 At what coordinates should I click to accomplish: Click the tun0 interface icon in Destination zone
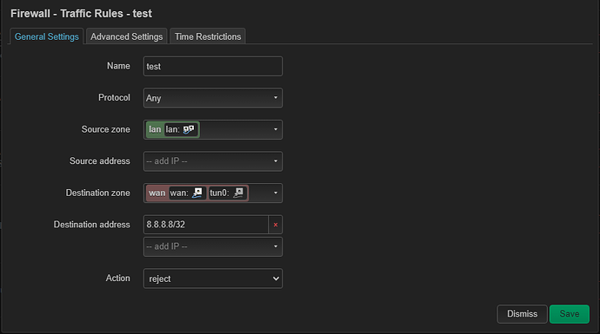pyautogui.click(x=238, y=193)
